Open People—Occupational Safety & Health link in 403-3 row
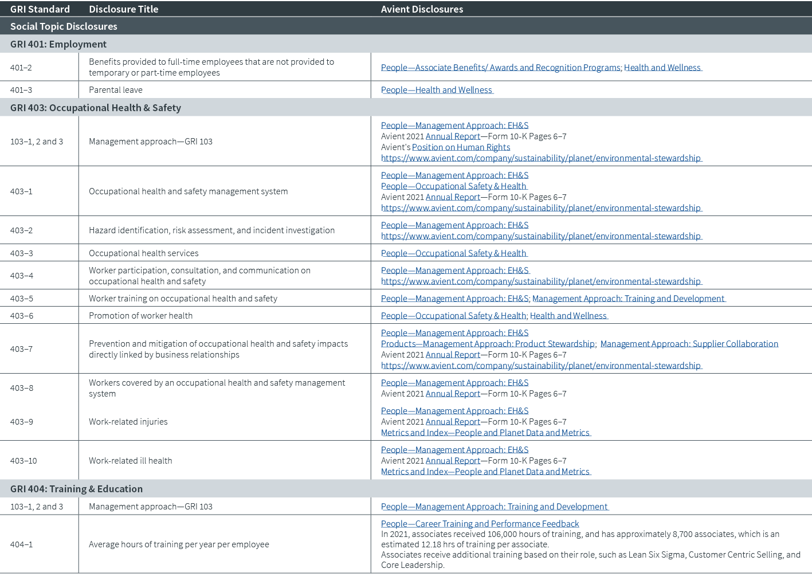Image resolution: width=812 pixels, height=588 pixels. coord(454,253)
